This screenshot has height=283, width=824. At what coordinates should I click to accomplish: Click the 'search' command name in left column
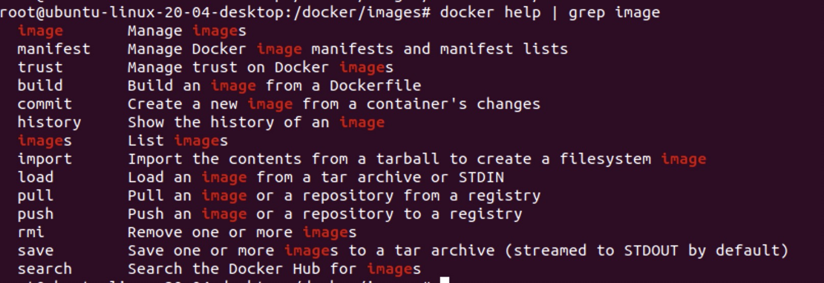(x=45, y=269)
